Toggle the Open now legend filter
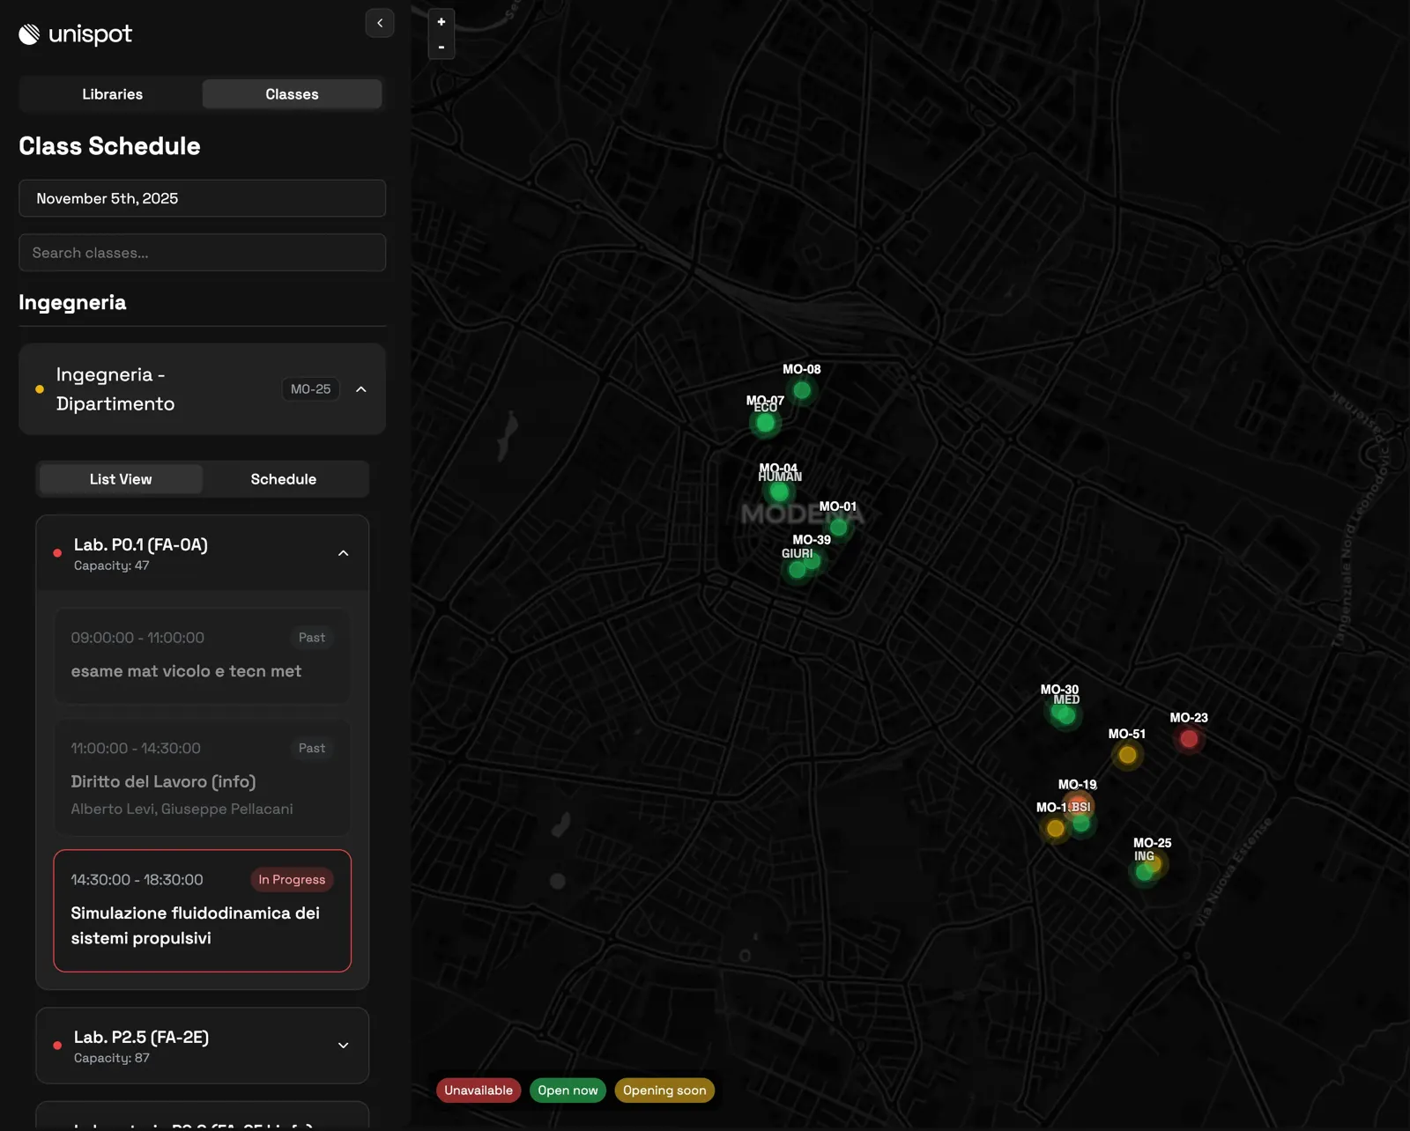The image size is (1410, 1131). point(568,1090)
